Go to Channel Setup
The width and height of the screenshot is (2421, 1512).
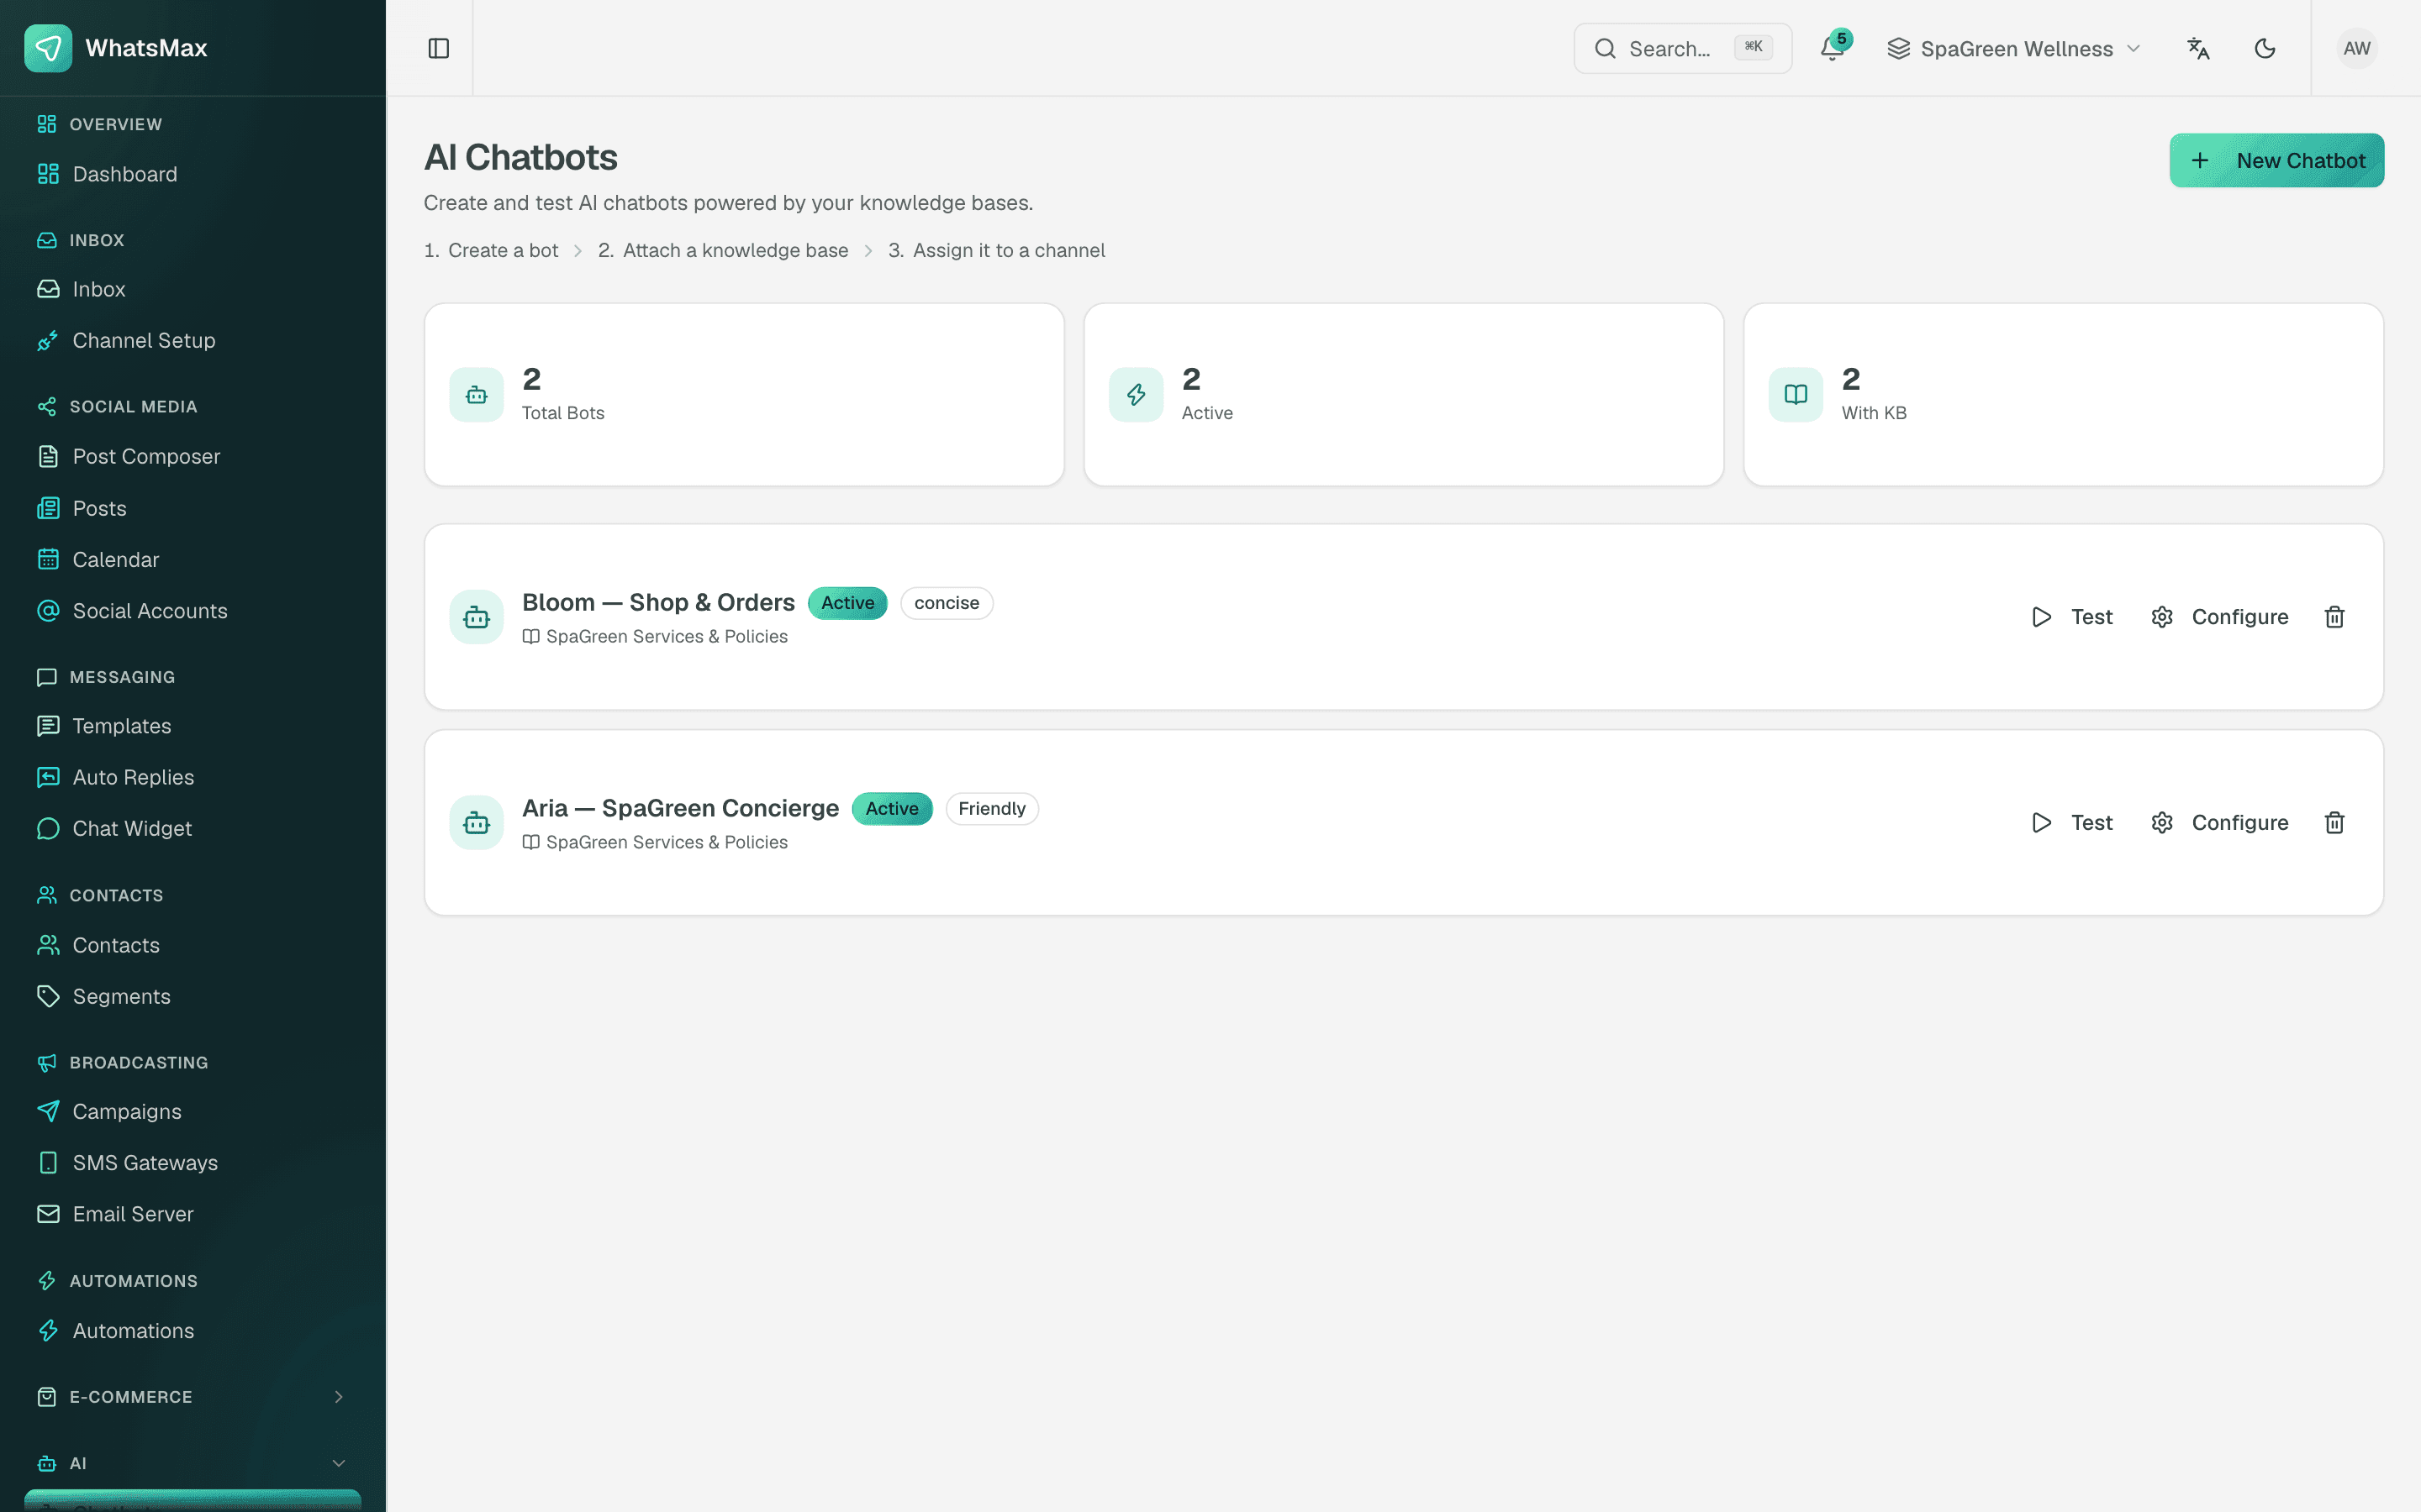point(192,340)
